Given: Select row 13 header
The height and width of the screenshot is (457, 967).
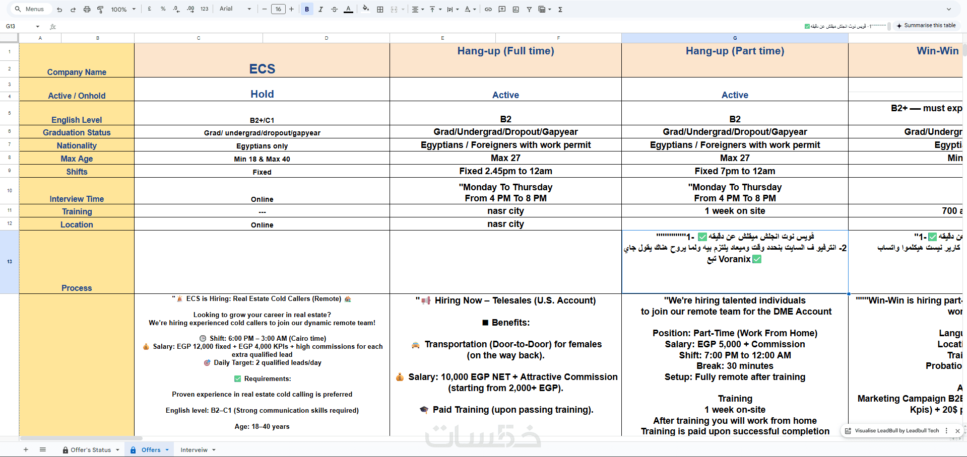Looking at the screenshot, I should coord(10,262).
